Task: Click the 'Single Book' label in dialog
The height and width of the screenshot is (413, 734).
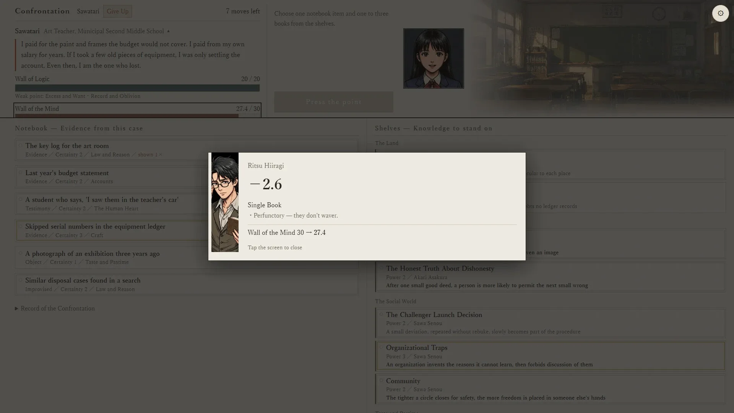Action: [x=264, y=205]
